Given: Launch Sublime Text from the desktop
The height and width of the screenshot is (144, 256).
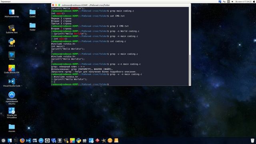Looking at the screenshot, I should [12, 29].
